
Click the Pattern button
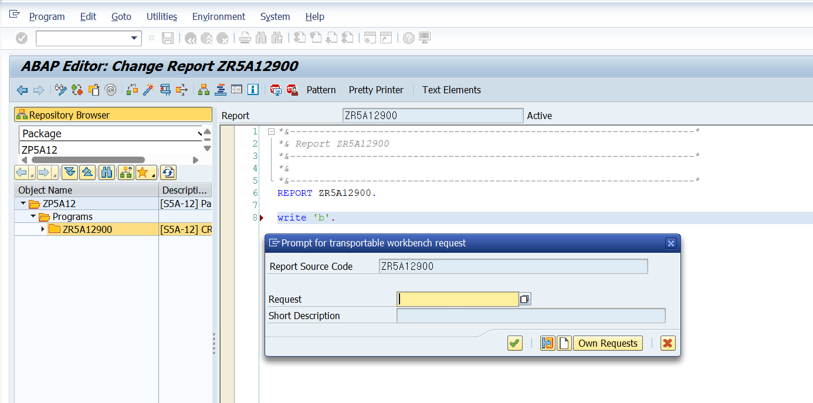click(321, 90)
